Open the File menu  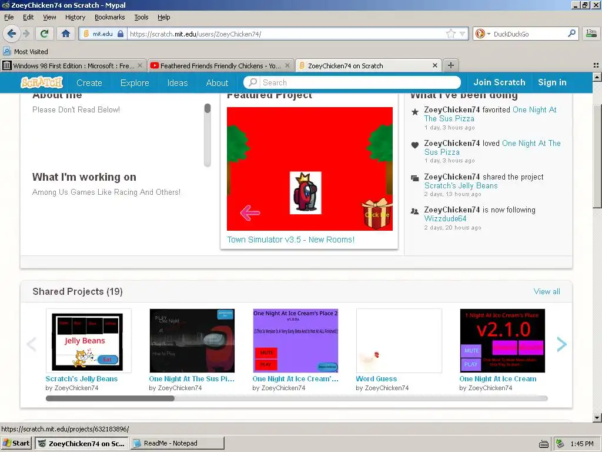coord(9,17)
